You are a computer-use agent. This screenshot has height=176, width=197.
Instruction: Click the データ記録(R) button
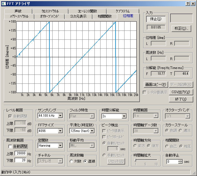pyautogui.click(x=181, y=85)
